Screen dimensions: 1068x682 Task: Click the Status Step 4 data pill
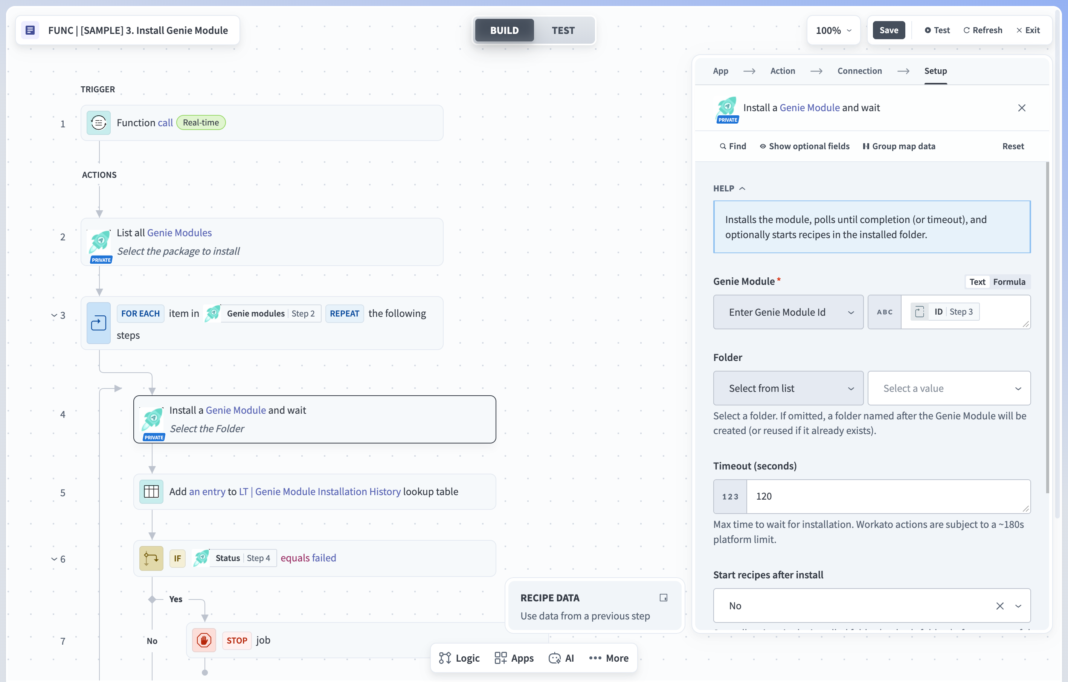(x=235, y=558)
